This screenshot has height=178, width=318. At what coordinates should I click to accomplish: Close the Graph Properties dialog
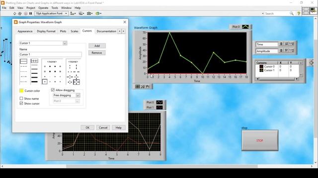125,22
